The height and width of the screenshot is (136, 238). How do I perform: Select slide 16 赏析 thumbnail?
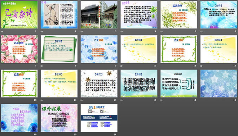point(139,83)
